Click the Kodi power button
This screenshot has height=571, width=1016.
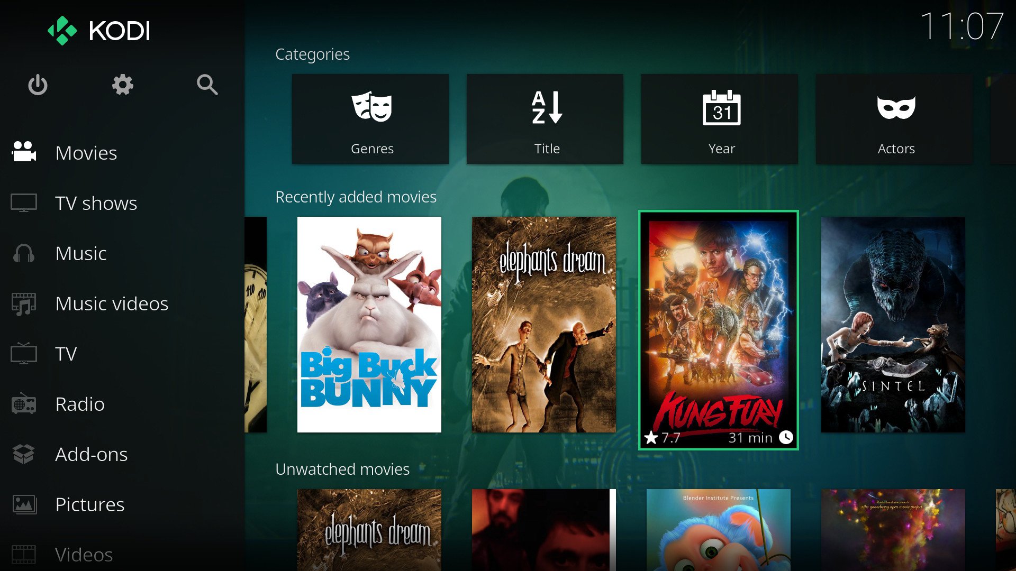38,85
